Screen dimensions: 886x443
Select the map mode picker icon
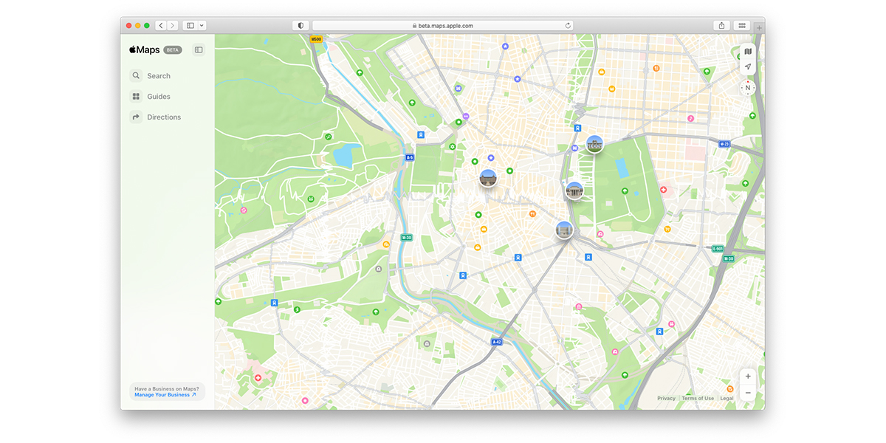(747, 52)
